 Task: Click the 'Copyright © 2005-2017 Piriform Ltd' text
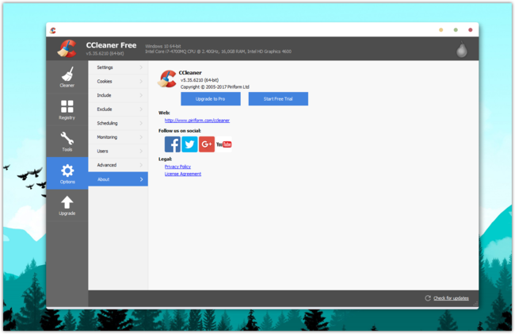point(215,87)
